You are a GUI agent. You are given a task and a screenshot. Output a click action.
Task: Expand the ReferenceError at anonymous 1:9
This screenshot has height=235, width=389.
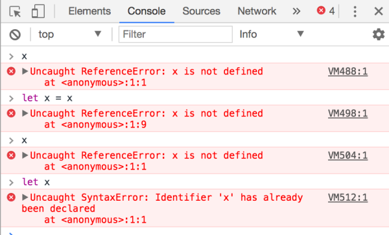(25, 113)
